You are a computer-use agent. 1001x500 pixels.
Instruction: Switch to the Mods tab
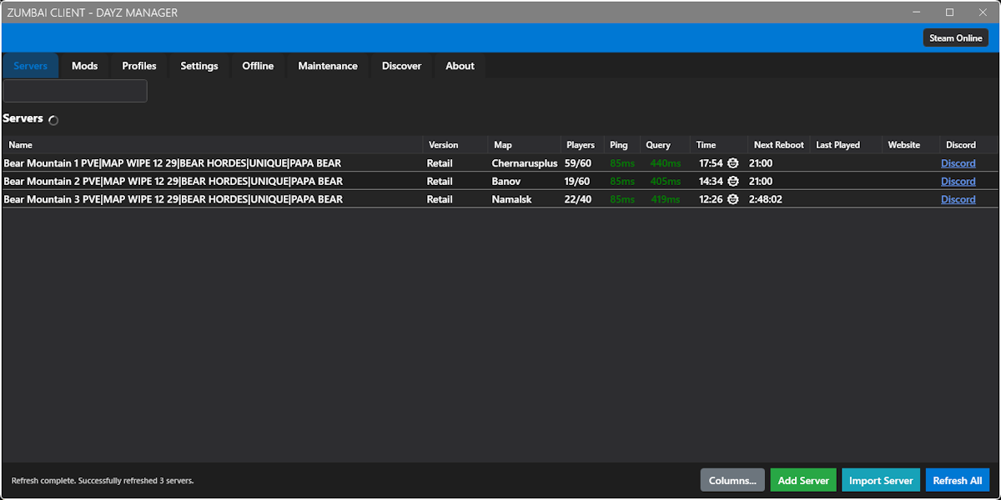coord(84,65)
